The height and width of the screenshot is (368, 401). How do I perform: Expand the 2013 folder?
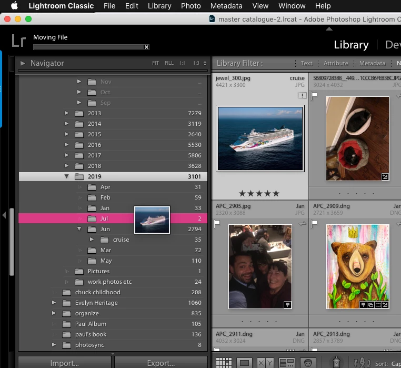pyautogui.click(x=66, y=113)
